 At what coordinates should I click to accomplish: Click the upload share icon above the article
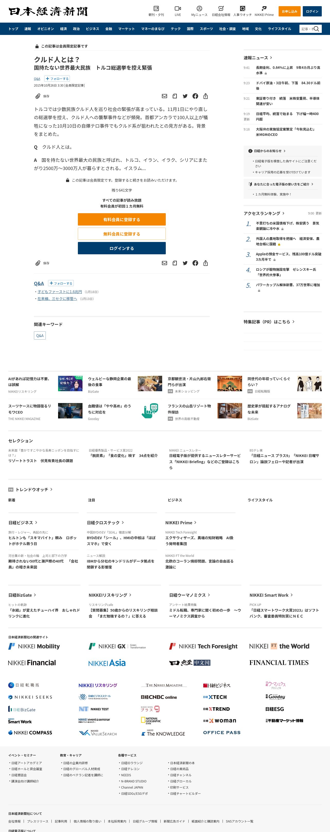[206, 96]
